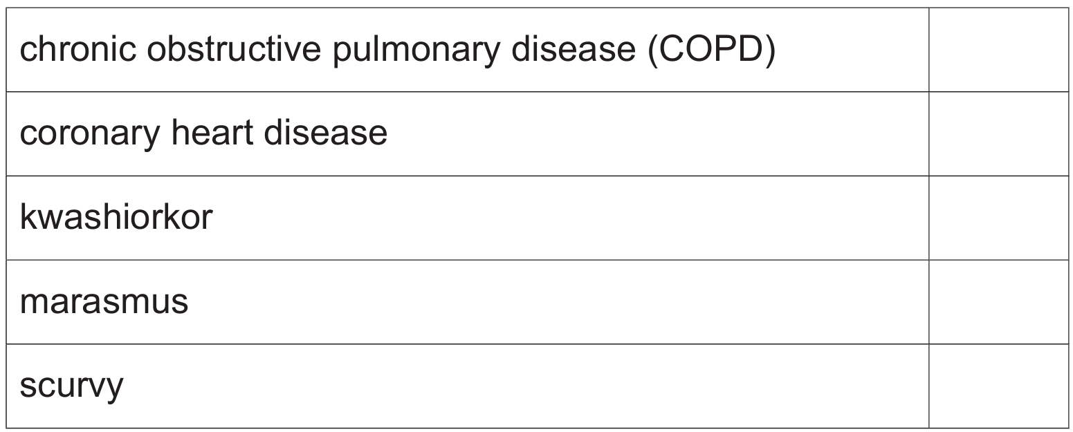Select the word 'heart'
The image size is (1073, 432).
(207, 131)
